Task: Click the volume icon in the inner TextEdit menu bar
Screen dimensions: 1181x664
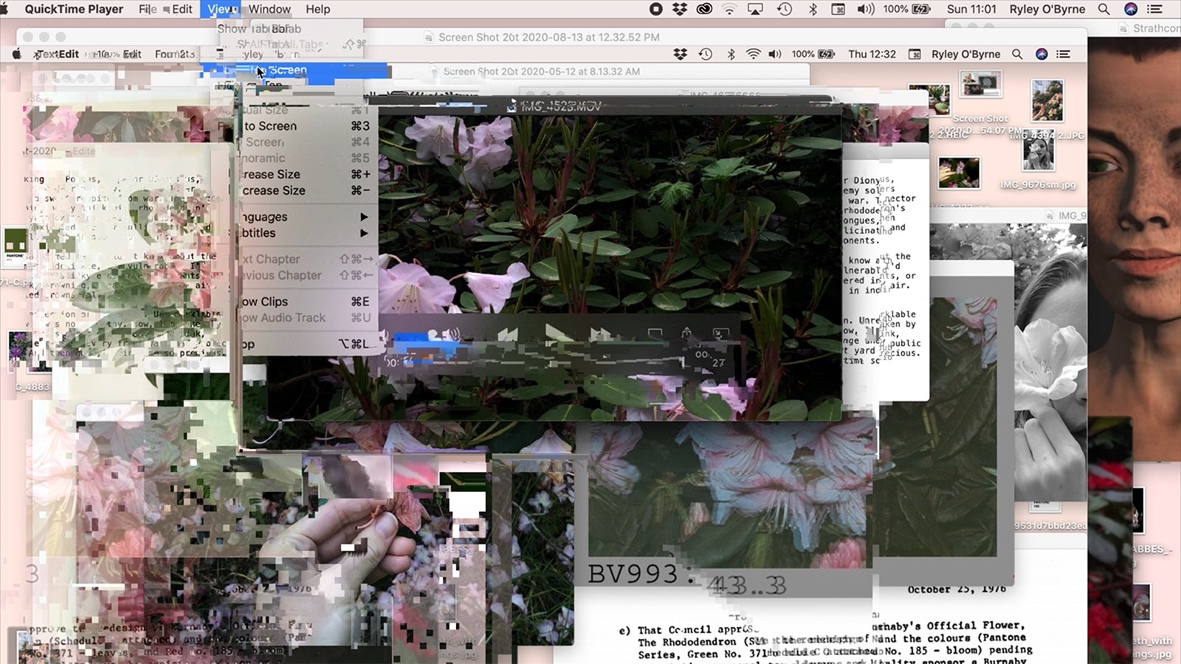Action: [774, 54]
